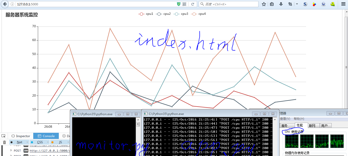This screenshot has height=156, width=348.
Task: Maximize the Task Manager window
Action: click(339, 113)
